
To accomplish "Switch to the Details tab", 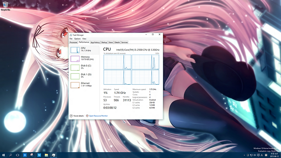I will pos(117,43).
